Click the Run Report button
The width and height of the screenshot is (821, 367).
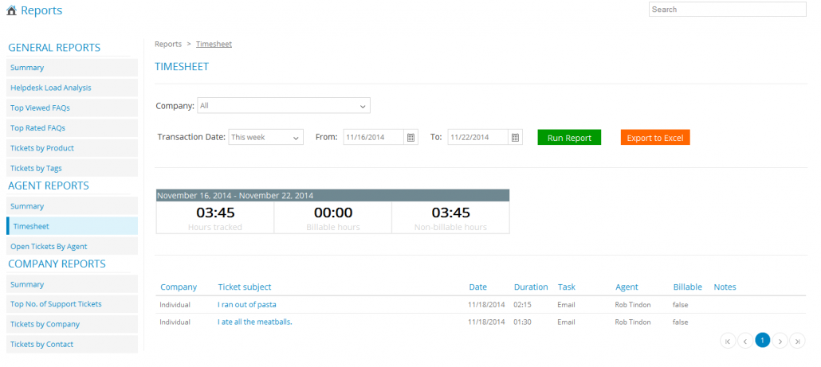pyautogui.click(x=569, y=138)
